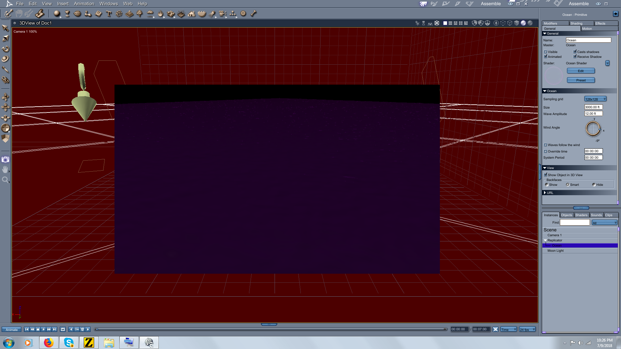Insert a sphere primitive from toolbar
The image size is (621, 349).
pyautogui.click(x=57, y=14)
